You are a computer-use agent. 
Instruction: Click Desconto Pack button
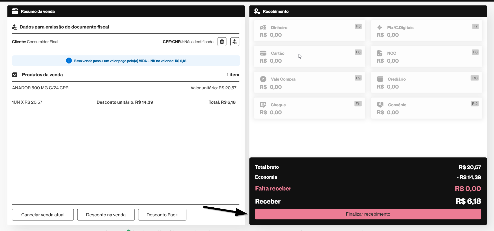pos(162,215)
